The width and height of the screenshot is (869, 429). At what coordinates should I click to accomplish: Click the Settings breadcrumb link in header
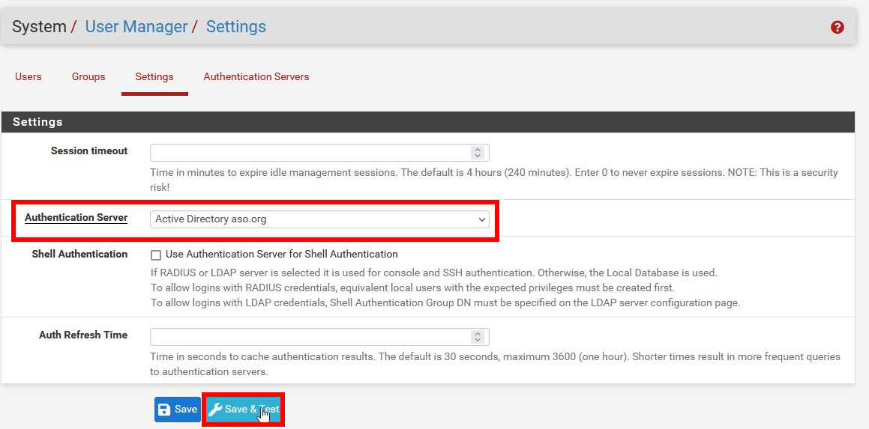point(236,27)
